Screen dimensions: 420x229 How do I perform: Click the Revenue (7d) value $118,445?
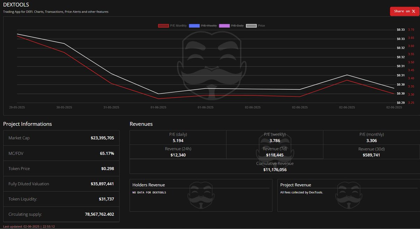[274, 155]
